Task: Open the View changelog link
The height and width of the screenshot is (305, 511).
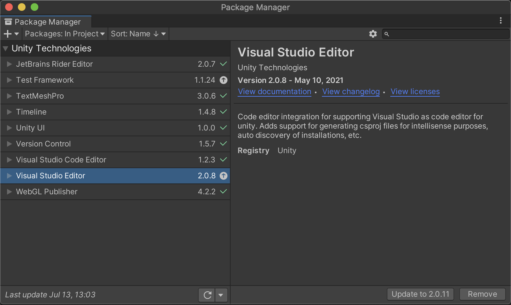Action: tap(351, 92)
